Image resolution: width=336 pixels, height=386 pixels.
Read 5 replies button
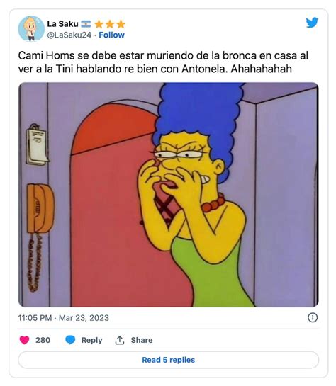pyautogui.click(x=169, y=360)
